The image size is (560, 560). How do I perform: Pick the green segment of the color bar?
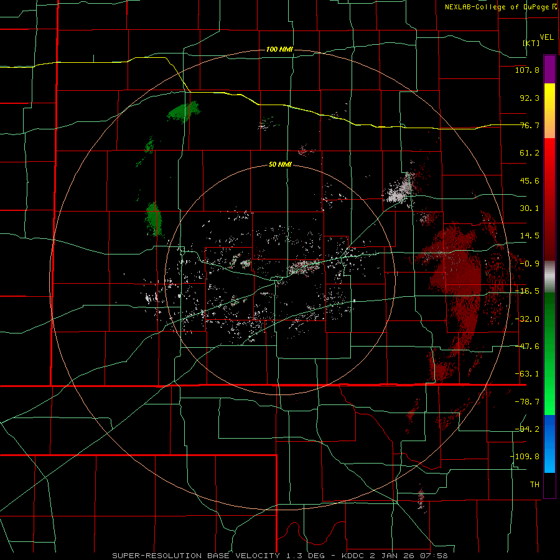tap(549, 353)
